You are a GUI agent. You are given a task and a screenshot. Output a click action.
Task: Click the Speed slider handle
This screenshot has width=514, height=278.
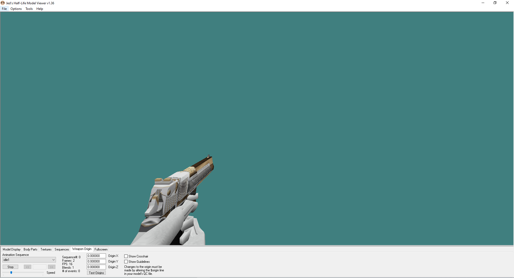[11, 273]
